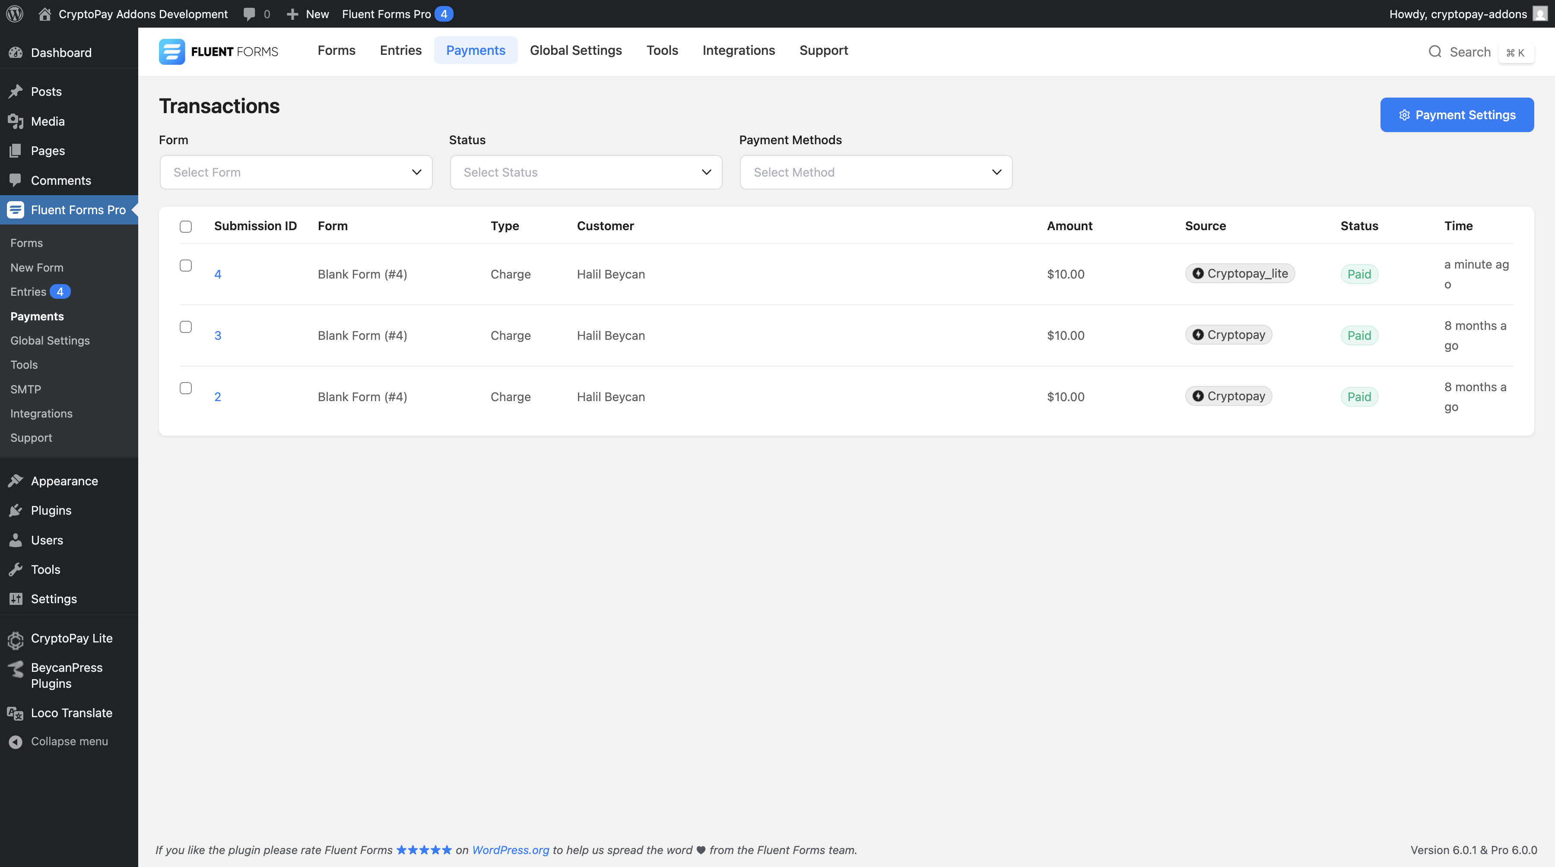
Task: Click the Collapse menu arrow icon
Action: pos(16,742)
